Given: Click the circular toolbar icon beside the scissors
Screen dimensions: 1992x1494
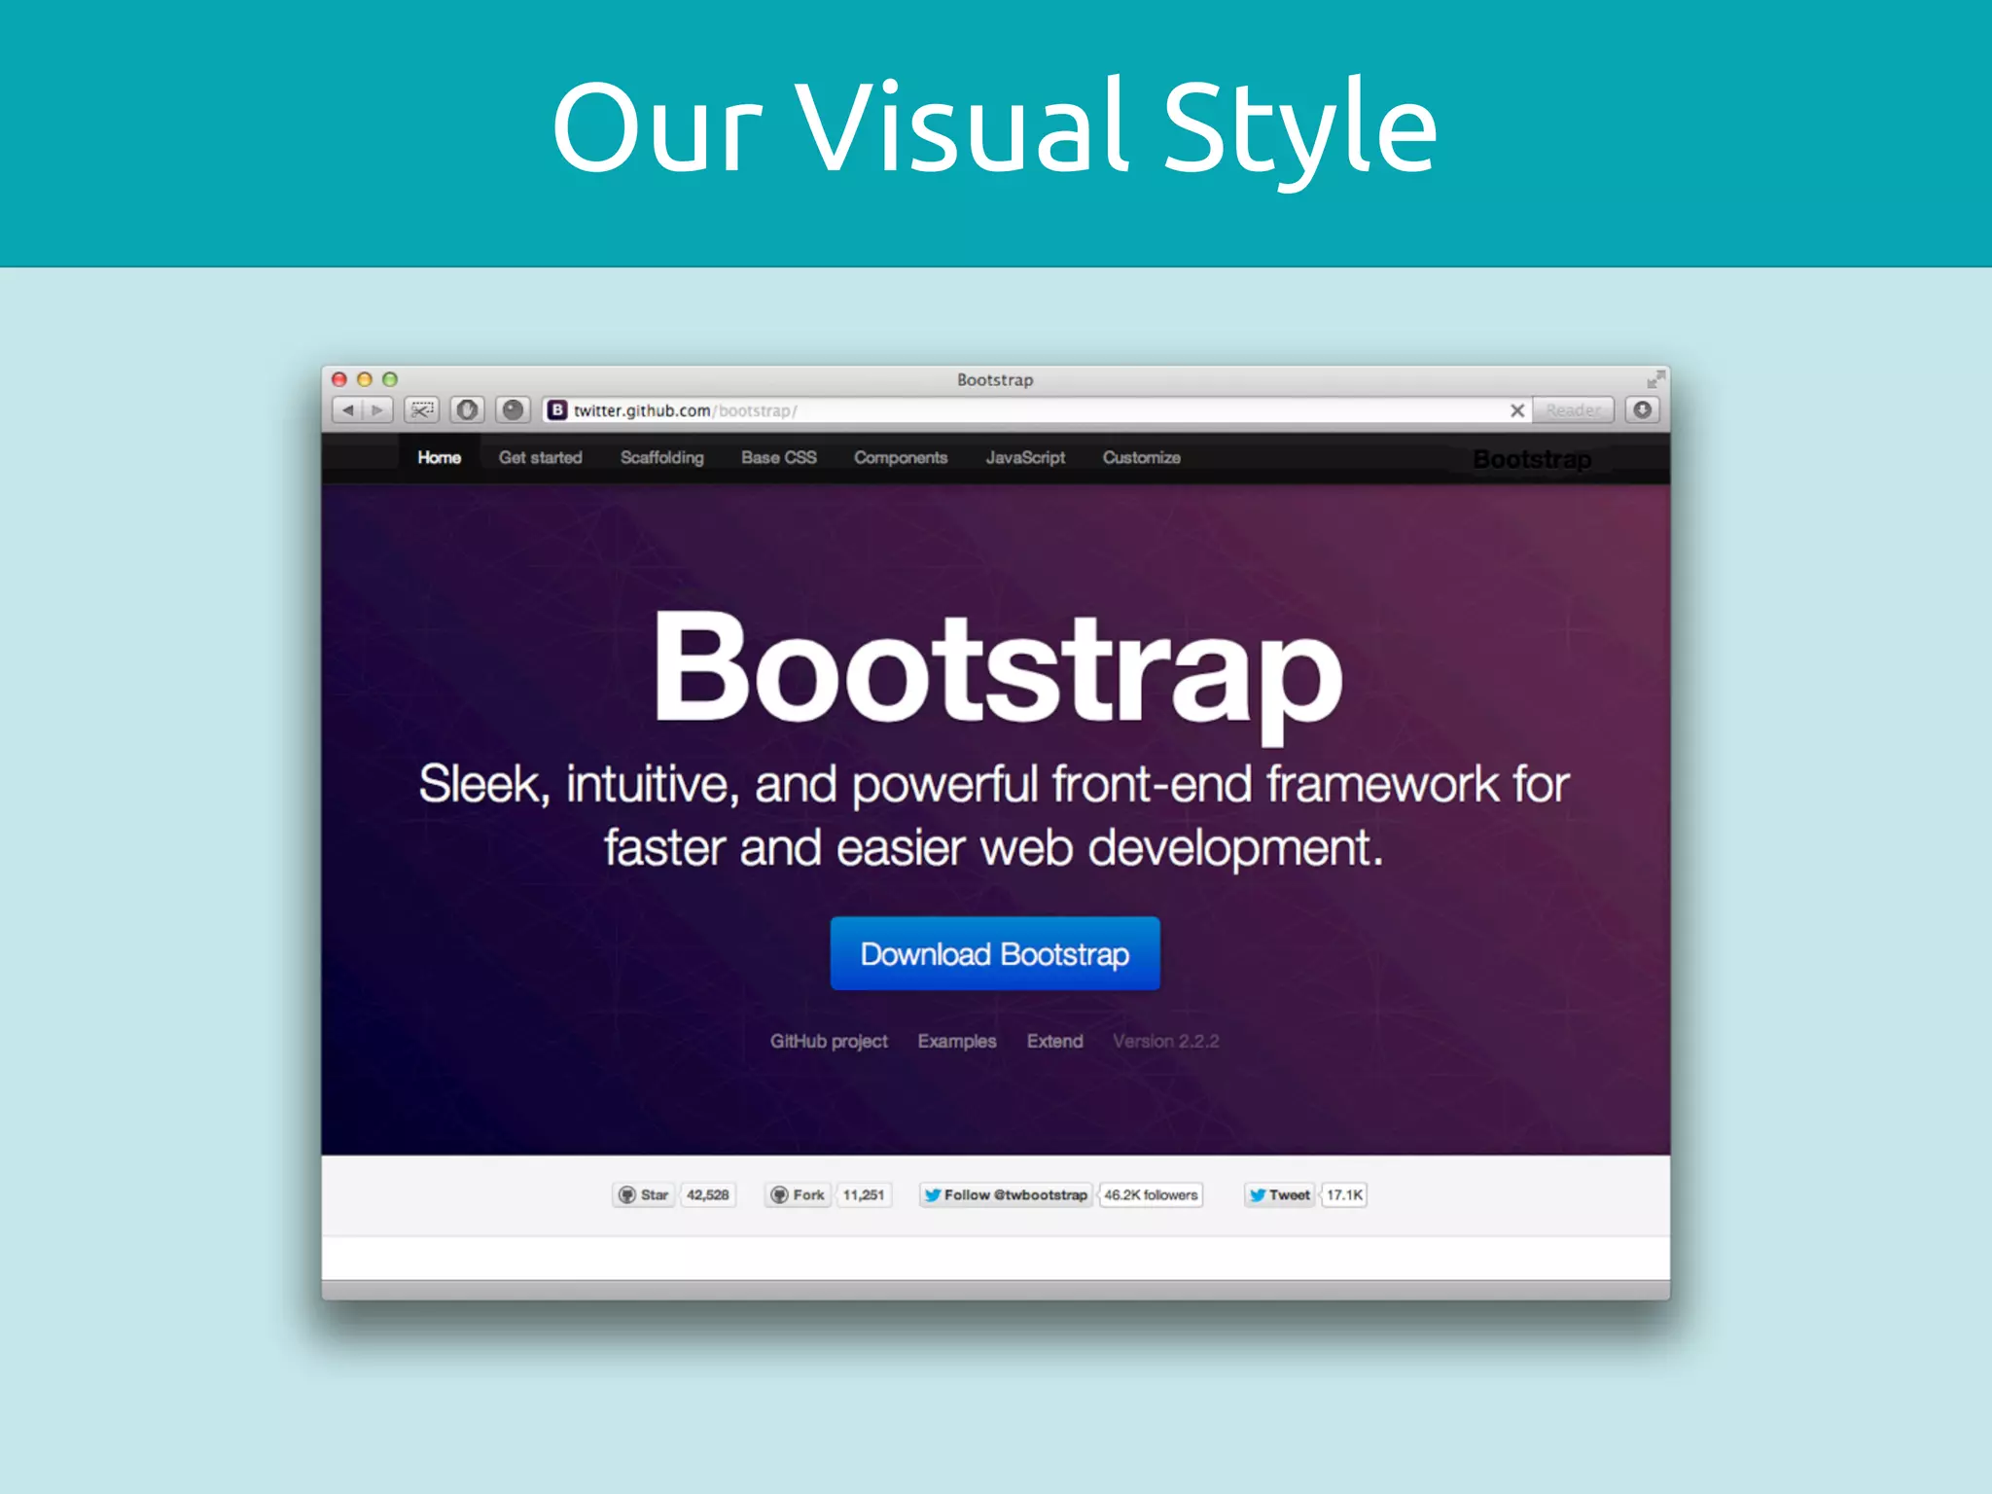Looking at the screenshot, I should (x=468, y=410).
